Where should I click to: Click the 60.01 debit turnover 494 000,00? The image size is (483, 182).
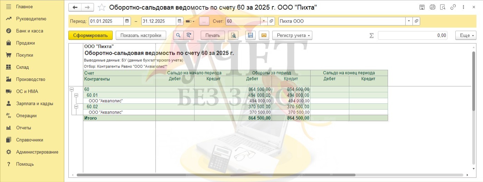pyautogui.click(x=253, y=95)
